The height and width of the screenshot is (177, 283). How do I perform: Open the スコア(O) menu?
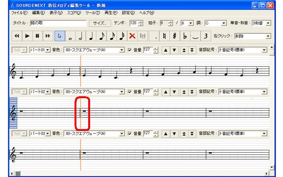74,13
